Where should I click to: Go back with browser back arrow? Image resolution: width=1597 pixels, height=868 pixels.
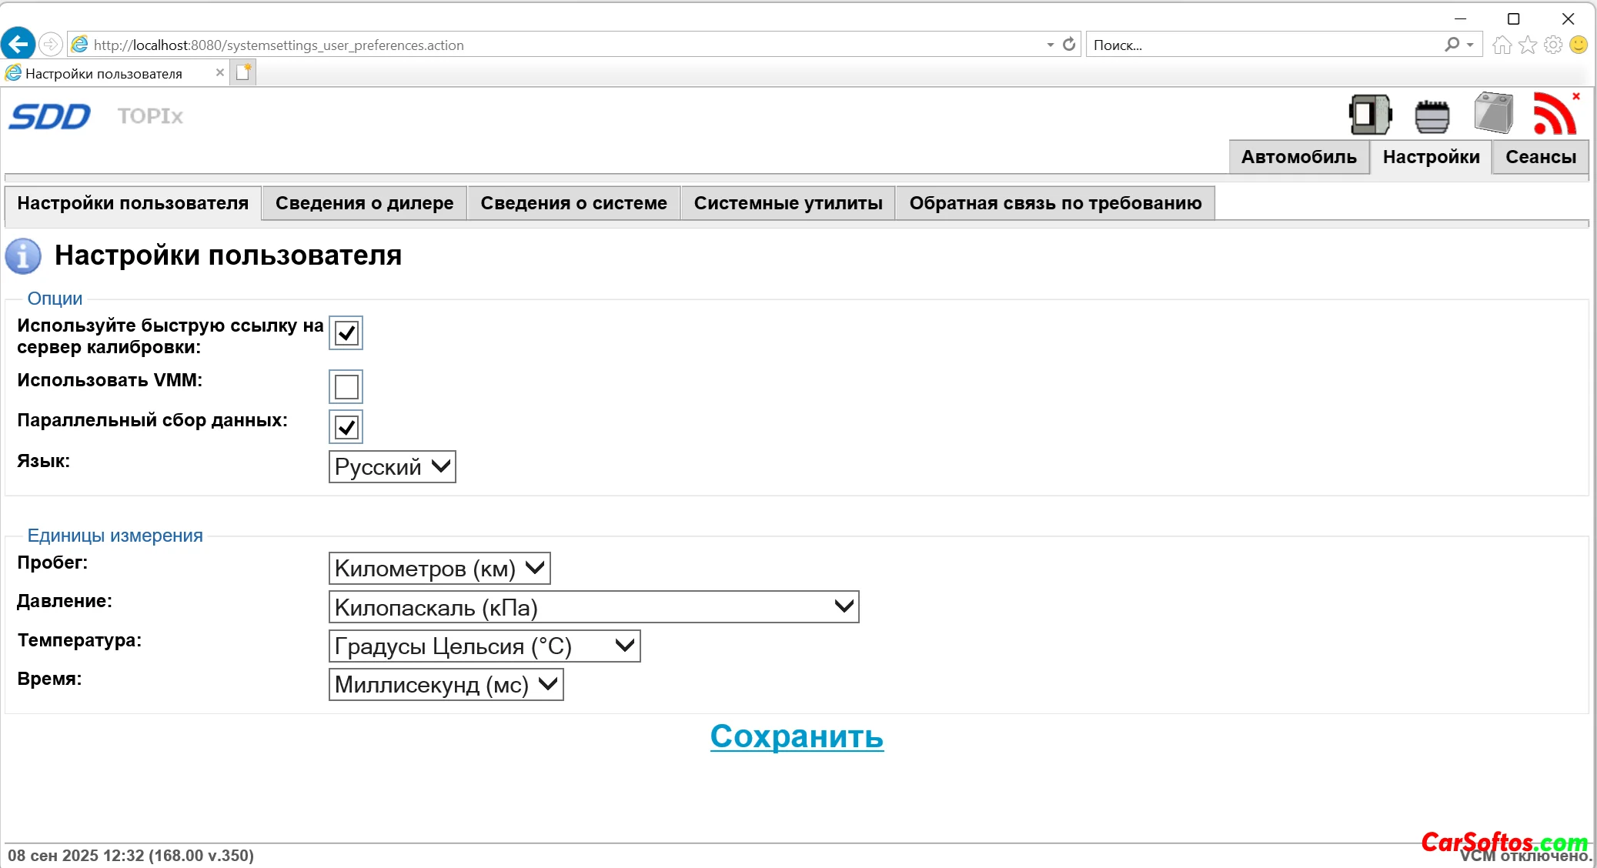(18, 44)
